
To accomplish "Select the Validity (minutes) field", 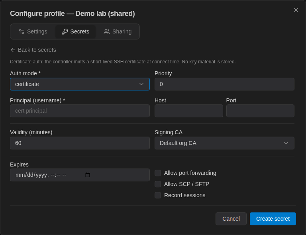I will coord(80,143).
